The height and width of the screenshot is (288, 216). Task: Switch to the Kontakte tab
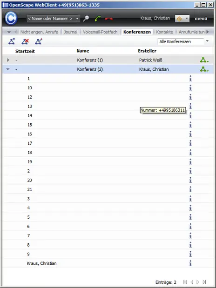click(164, 32)
